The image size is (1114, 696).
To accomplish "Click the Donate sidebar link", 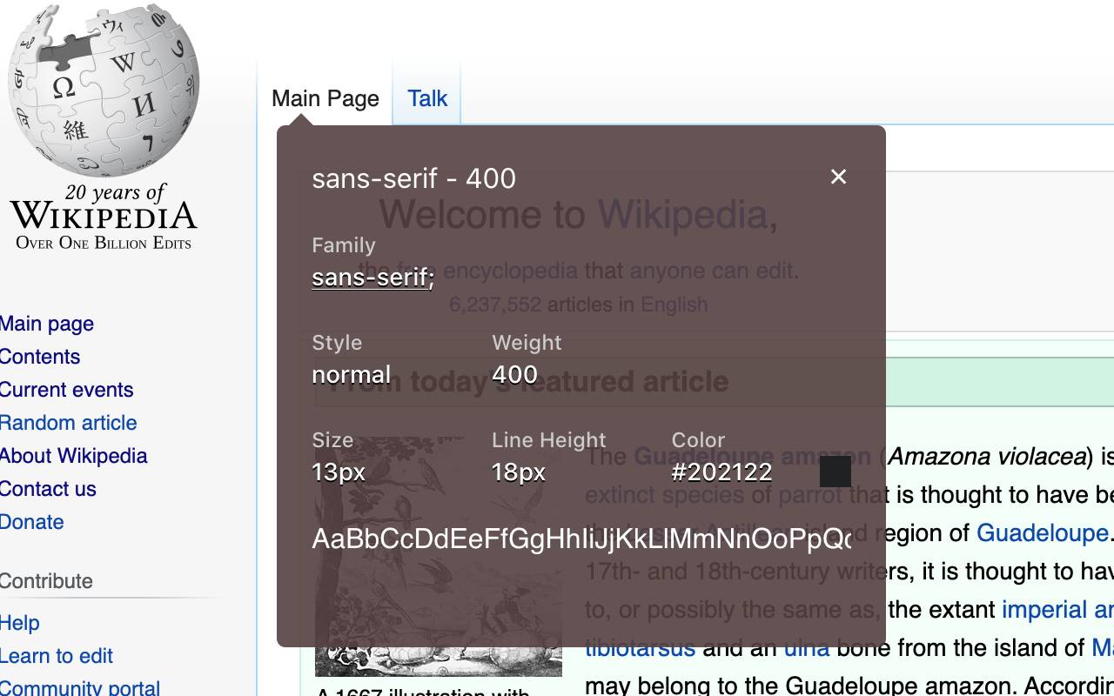I will 32,521.
